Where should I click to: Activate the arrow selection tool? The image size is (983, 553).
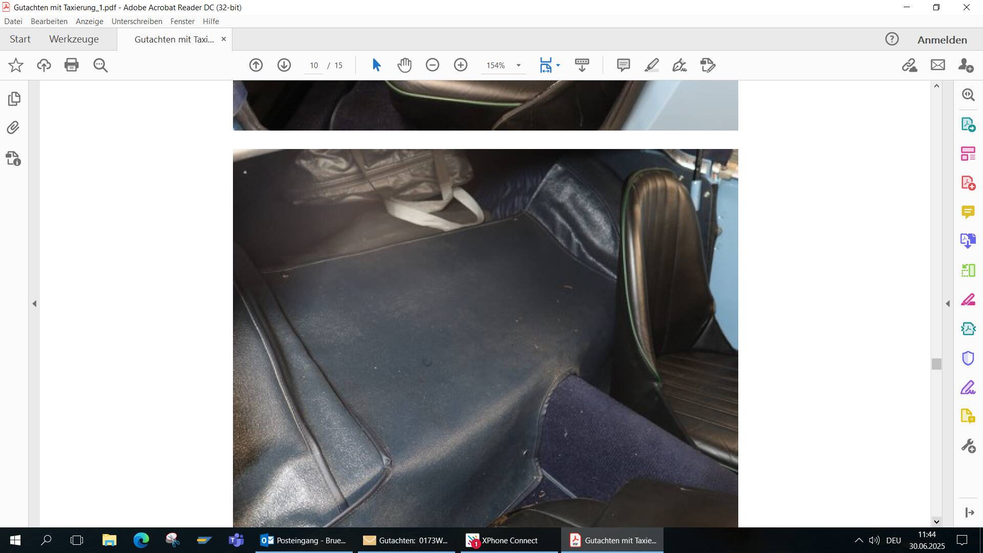point(376,65)
